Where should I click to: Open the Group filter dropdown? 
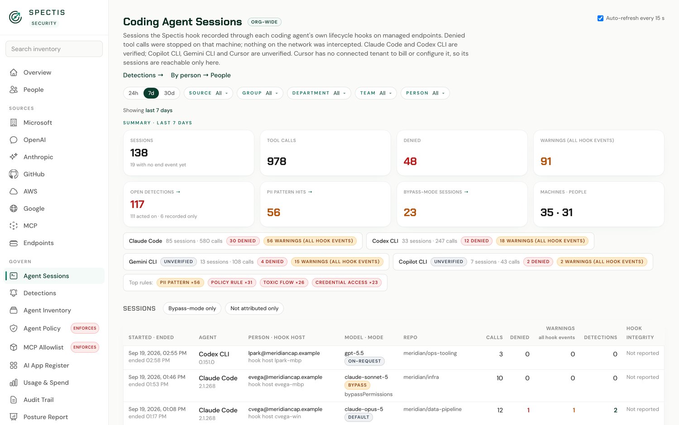(260, 93)
